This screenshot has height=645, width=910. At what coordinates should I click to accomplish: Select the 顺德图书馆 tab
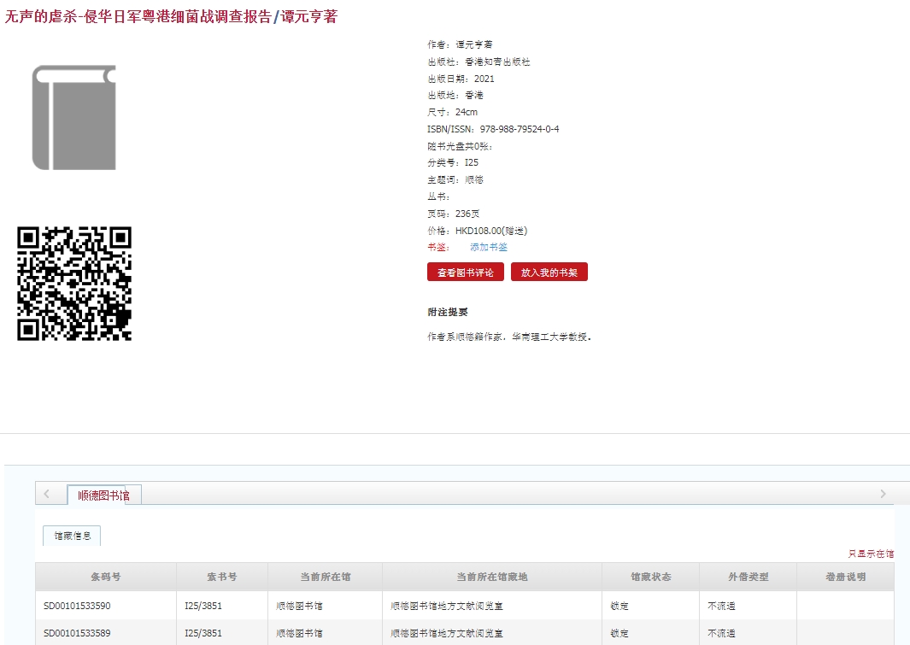tap(104, 495)
